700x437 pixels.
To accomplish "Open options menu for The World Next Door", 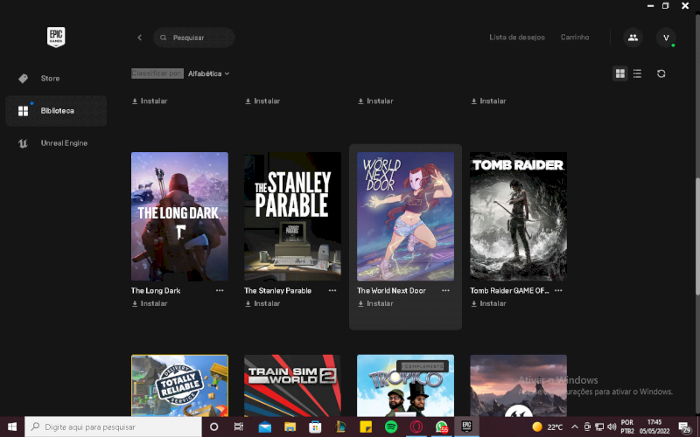I will tap(445, 290).
